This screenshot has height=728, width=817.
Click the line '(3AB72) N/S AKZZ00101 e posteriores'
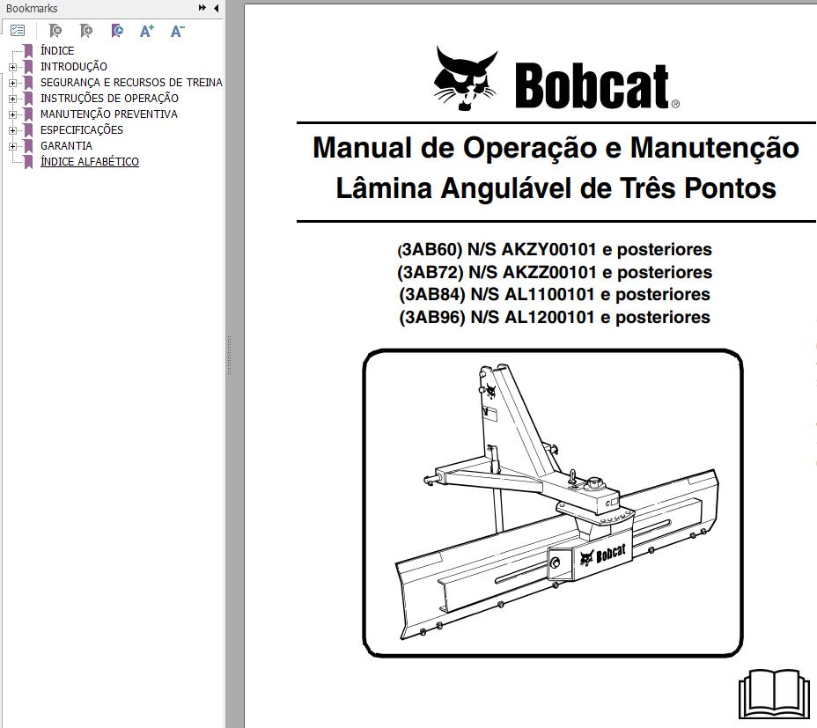tap(555, 272)
